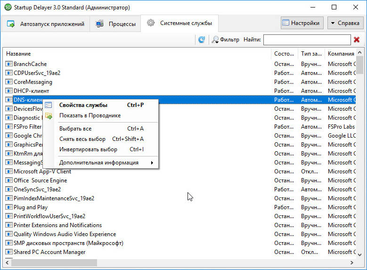The image size is (367, 270).
Task: Click the KtmRm service row icon
Action: click(8, 154)
